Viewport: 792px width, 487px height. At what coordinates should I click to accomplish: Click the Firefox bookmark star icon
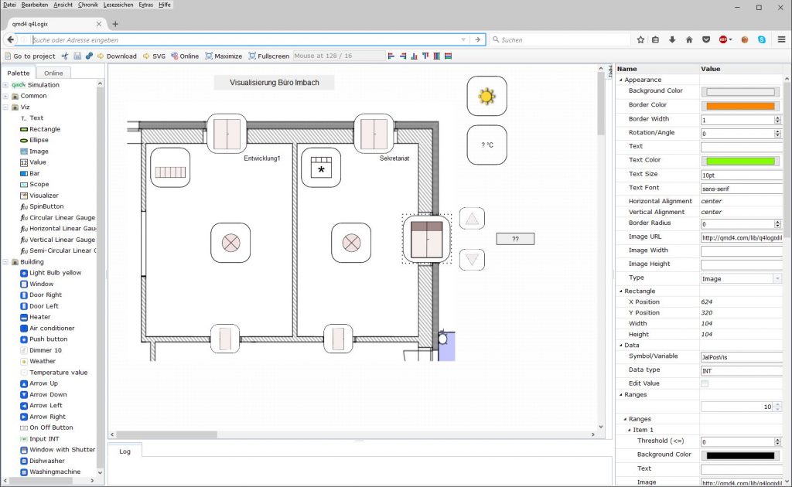pos(640,39)
